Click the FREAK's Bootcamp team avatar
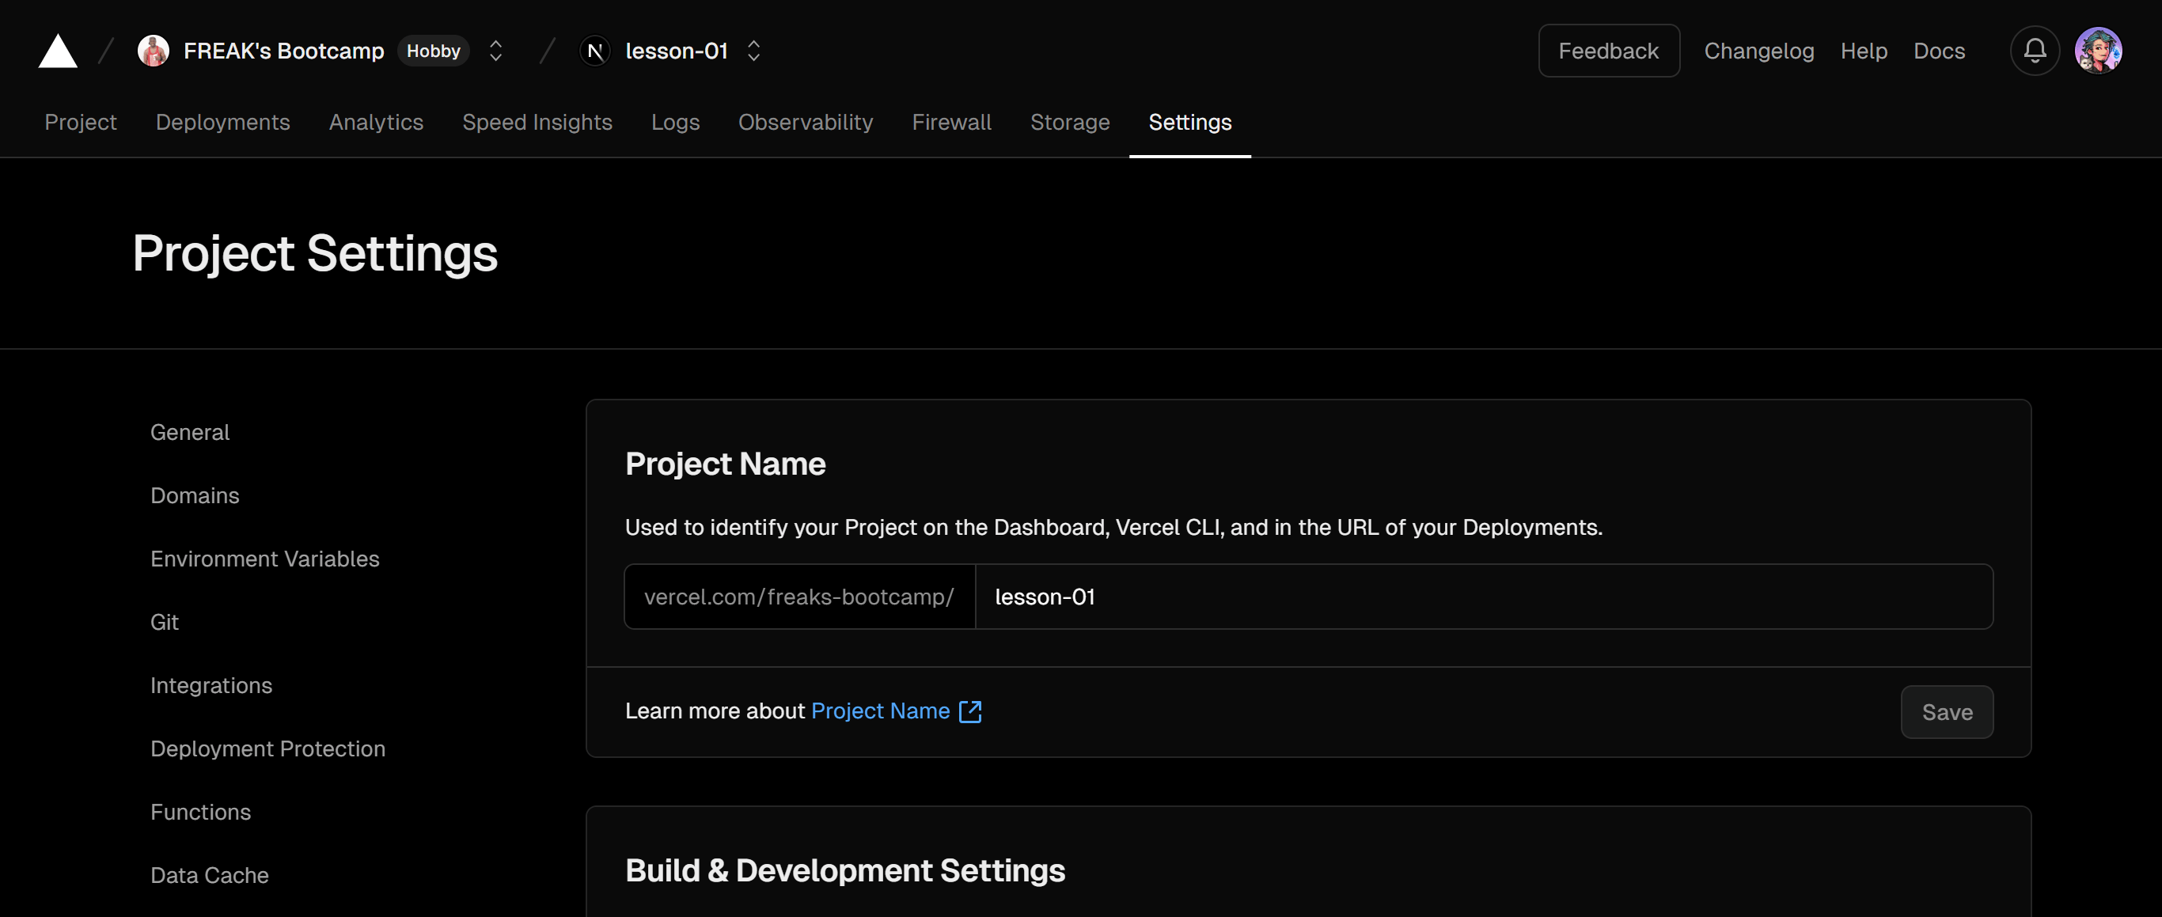The height and width of the screenshot is (917, 2162). (154, 51)
